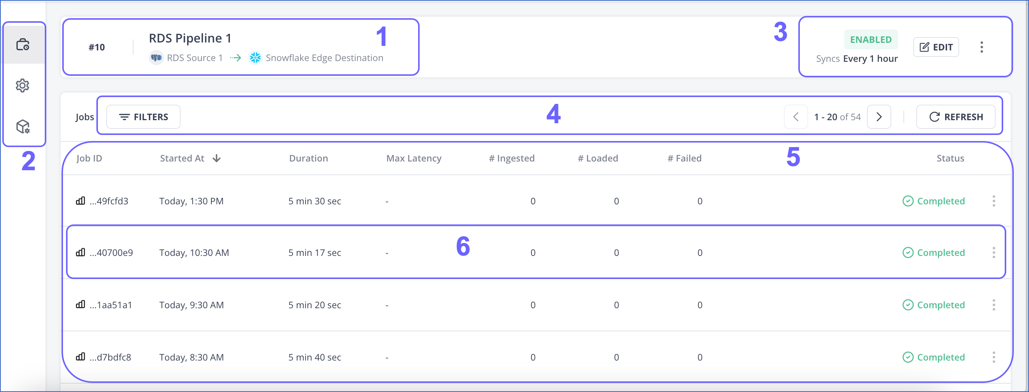Open the row menu for job ...40700e9

pos(993,252)
